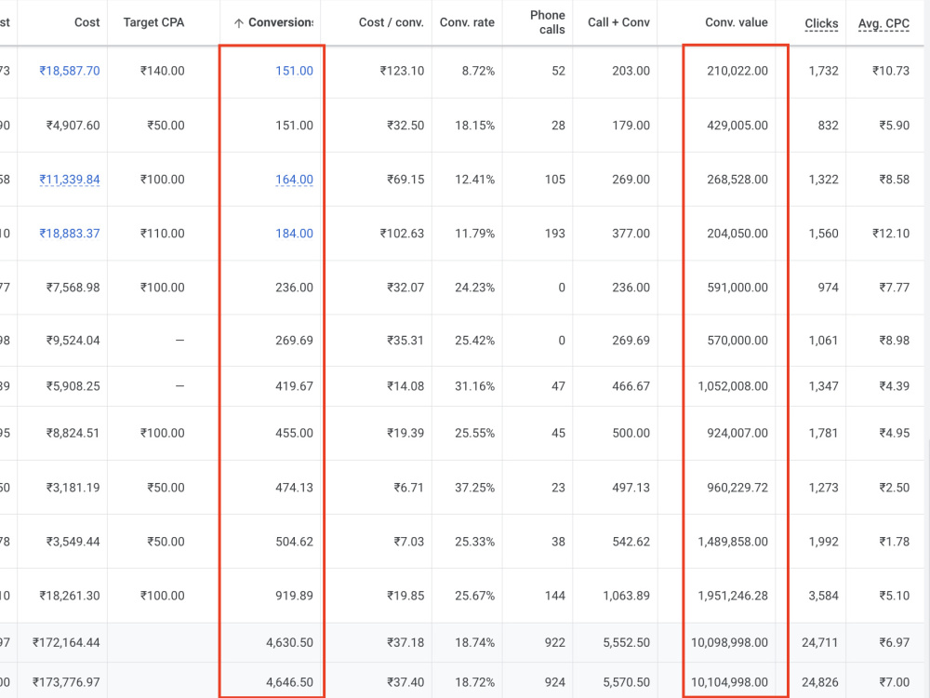This screenshot has width=930, height=698.
Task: Open the ₹11,339.84 cost link
Action: point(70,180)
